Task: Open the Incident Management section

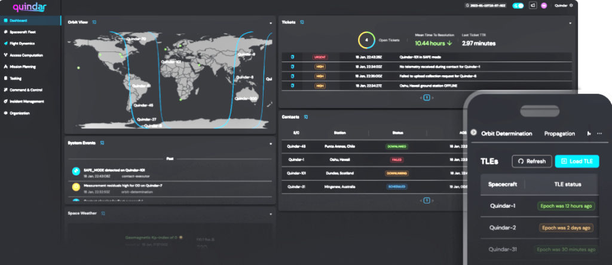Action: point(26,101)
